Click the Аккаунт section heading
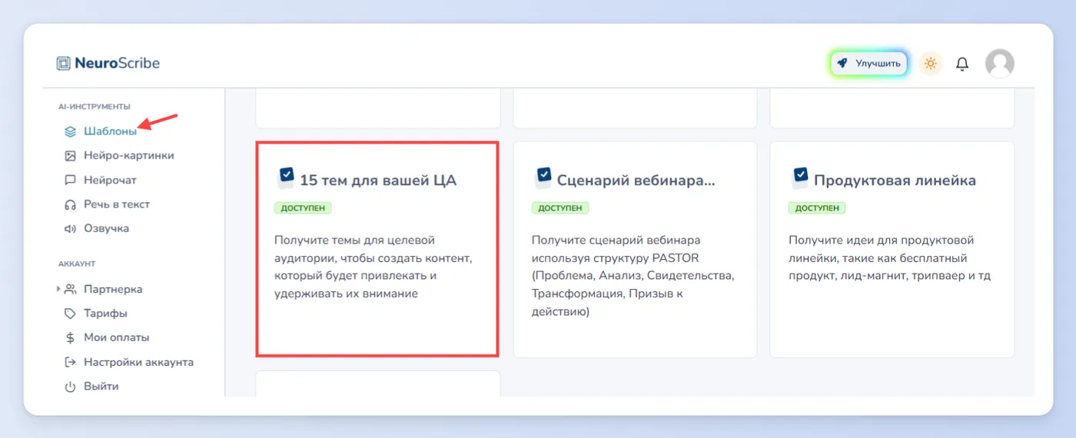 click(x=77, y=264)
